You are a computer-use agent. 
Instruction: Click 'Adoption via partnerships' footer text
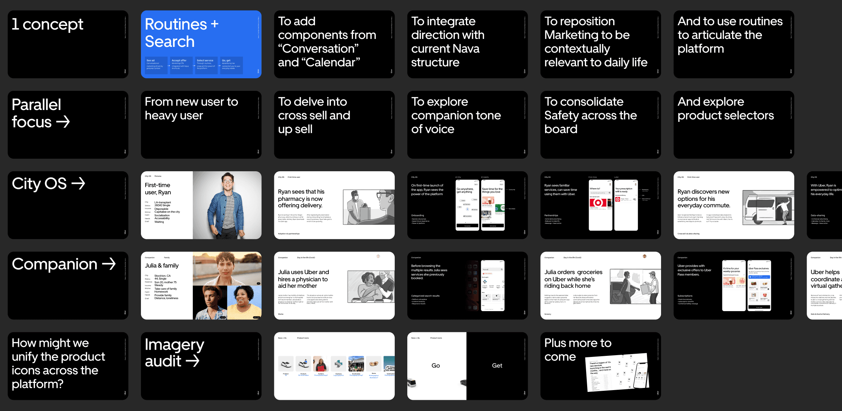(x=289, y=234)
